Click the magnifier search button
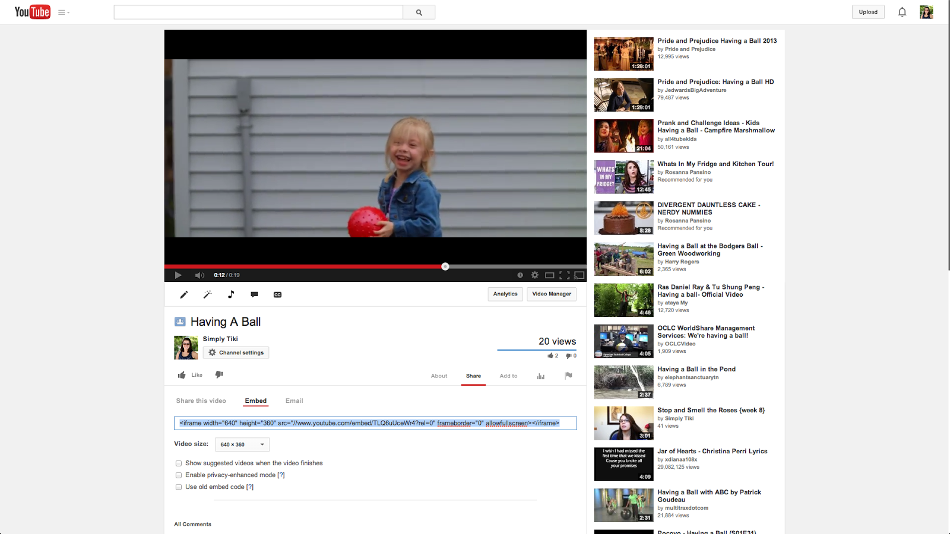Screen dimensions: 950x534 pos(419,12)
